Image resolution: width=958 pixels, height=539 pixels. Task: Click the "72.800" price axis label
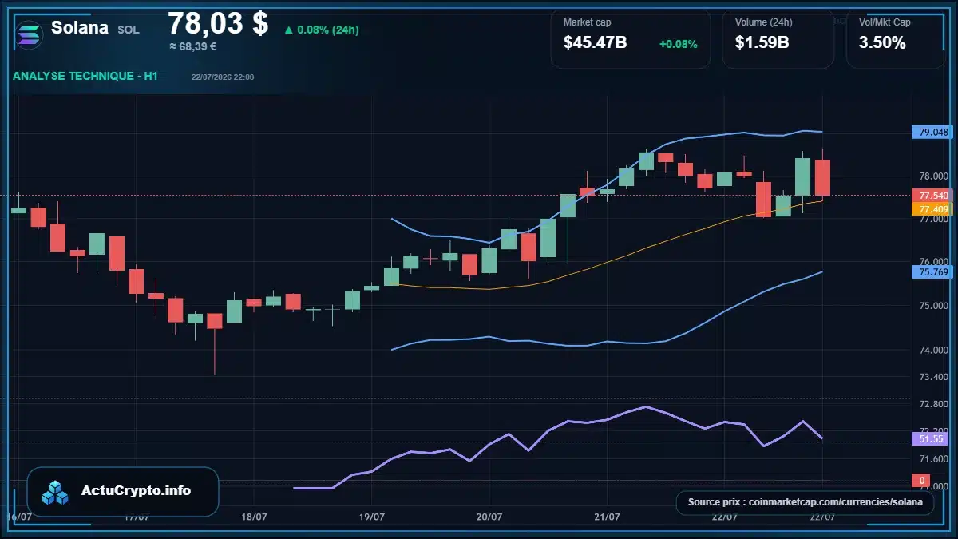point(932,405)
